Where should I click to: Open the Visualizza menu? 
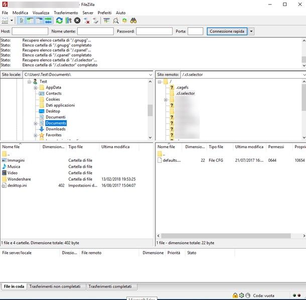[41, 13]
